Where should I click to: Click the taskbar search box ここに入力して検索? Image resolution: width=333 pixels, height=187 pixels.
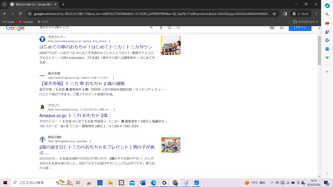pyautogui.click(x=42, y=182)
